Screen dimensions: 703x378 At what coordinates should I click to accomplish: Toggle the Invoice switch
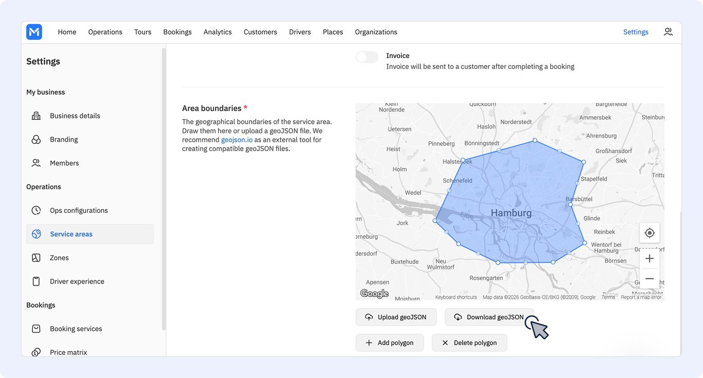367,57
